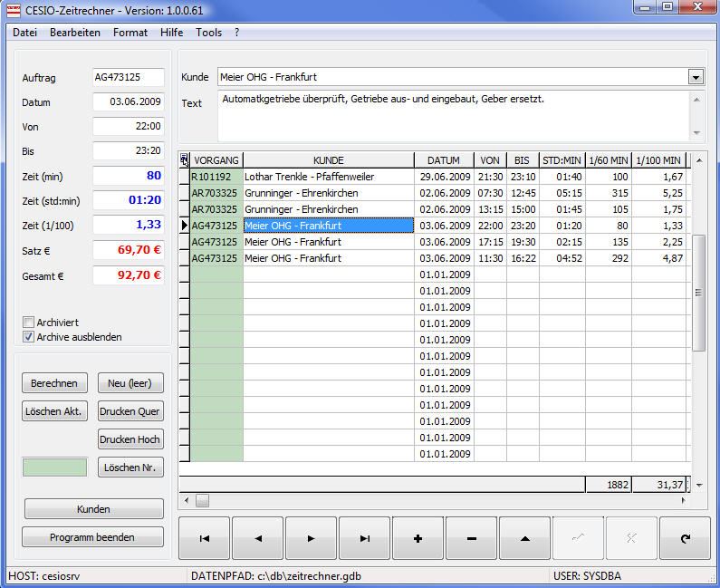Click the grid footer dropdown arrow
The image size is (720, 588).
pos(699,485)
